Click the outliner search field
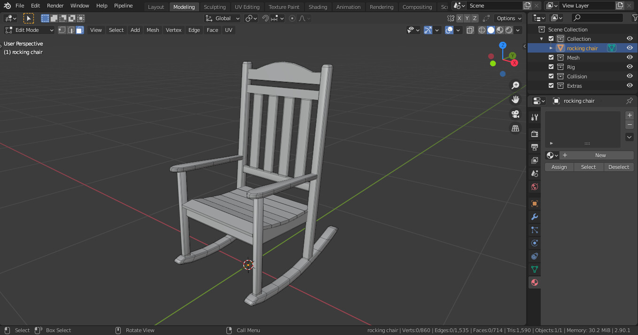Image resolution: width=638 pixels, height=335 pixels. (597, 16)
